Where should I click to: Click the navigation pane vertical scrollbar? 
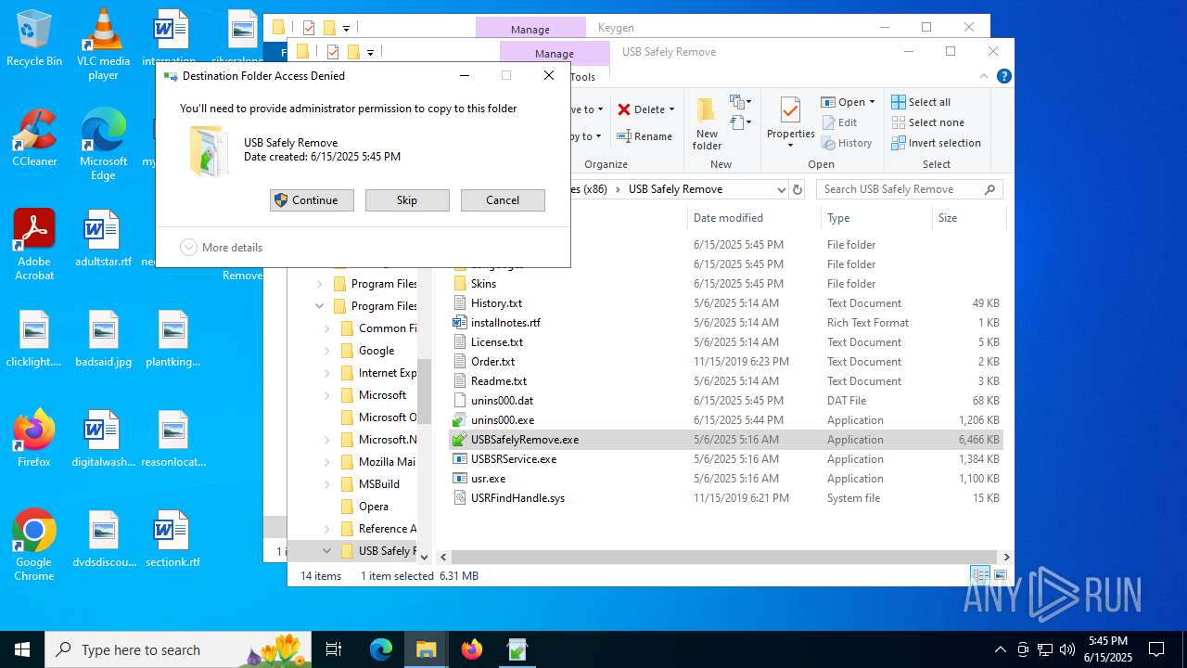(x=424, y=392)
